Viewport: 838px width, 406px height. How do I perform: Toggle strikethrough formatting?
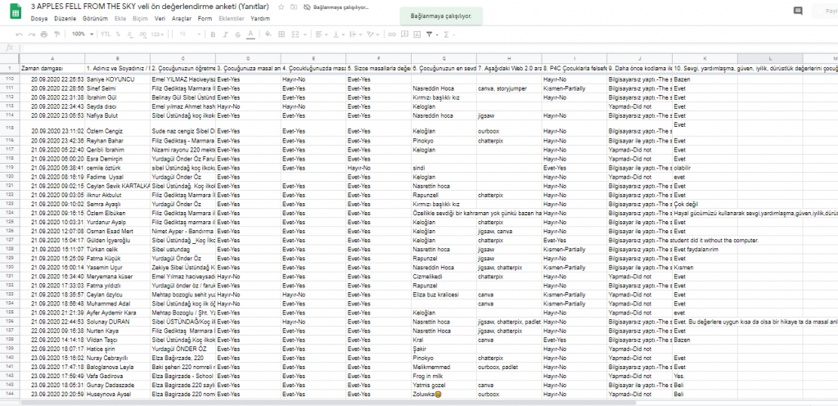click(237, 34)
